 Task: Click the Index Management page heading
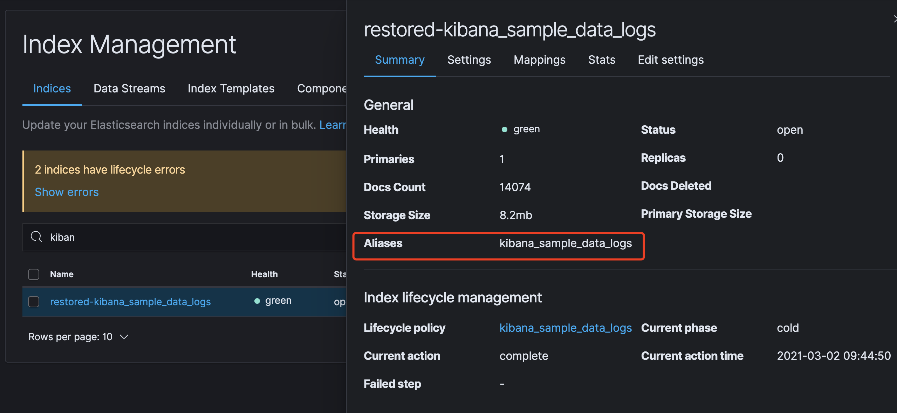pos(129,44)
